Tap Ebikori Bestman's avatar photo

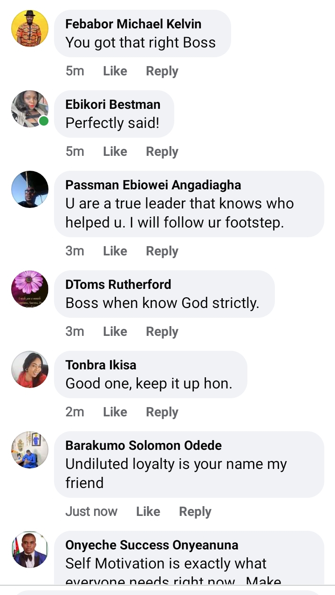click(x=30, y=109)
